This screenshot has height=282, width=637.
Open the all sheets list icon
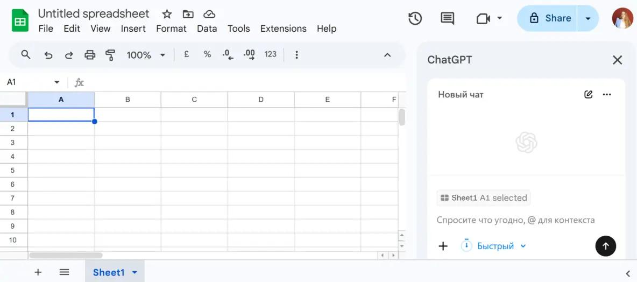point(64,272)
